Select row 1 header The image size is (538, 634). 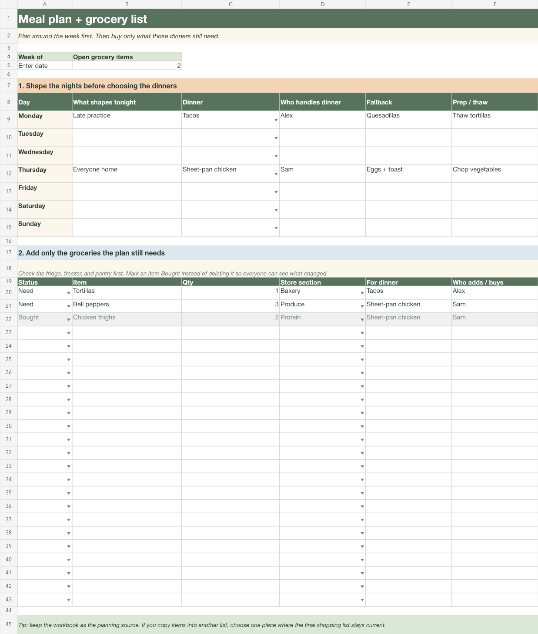(9, 19)
